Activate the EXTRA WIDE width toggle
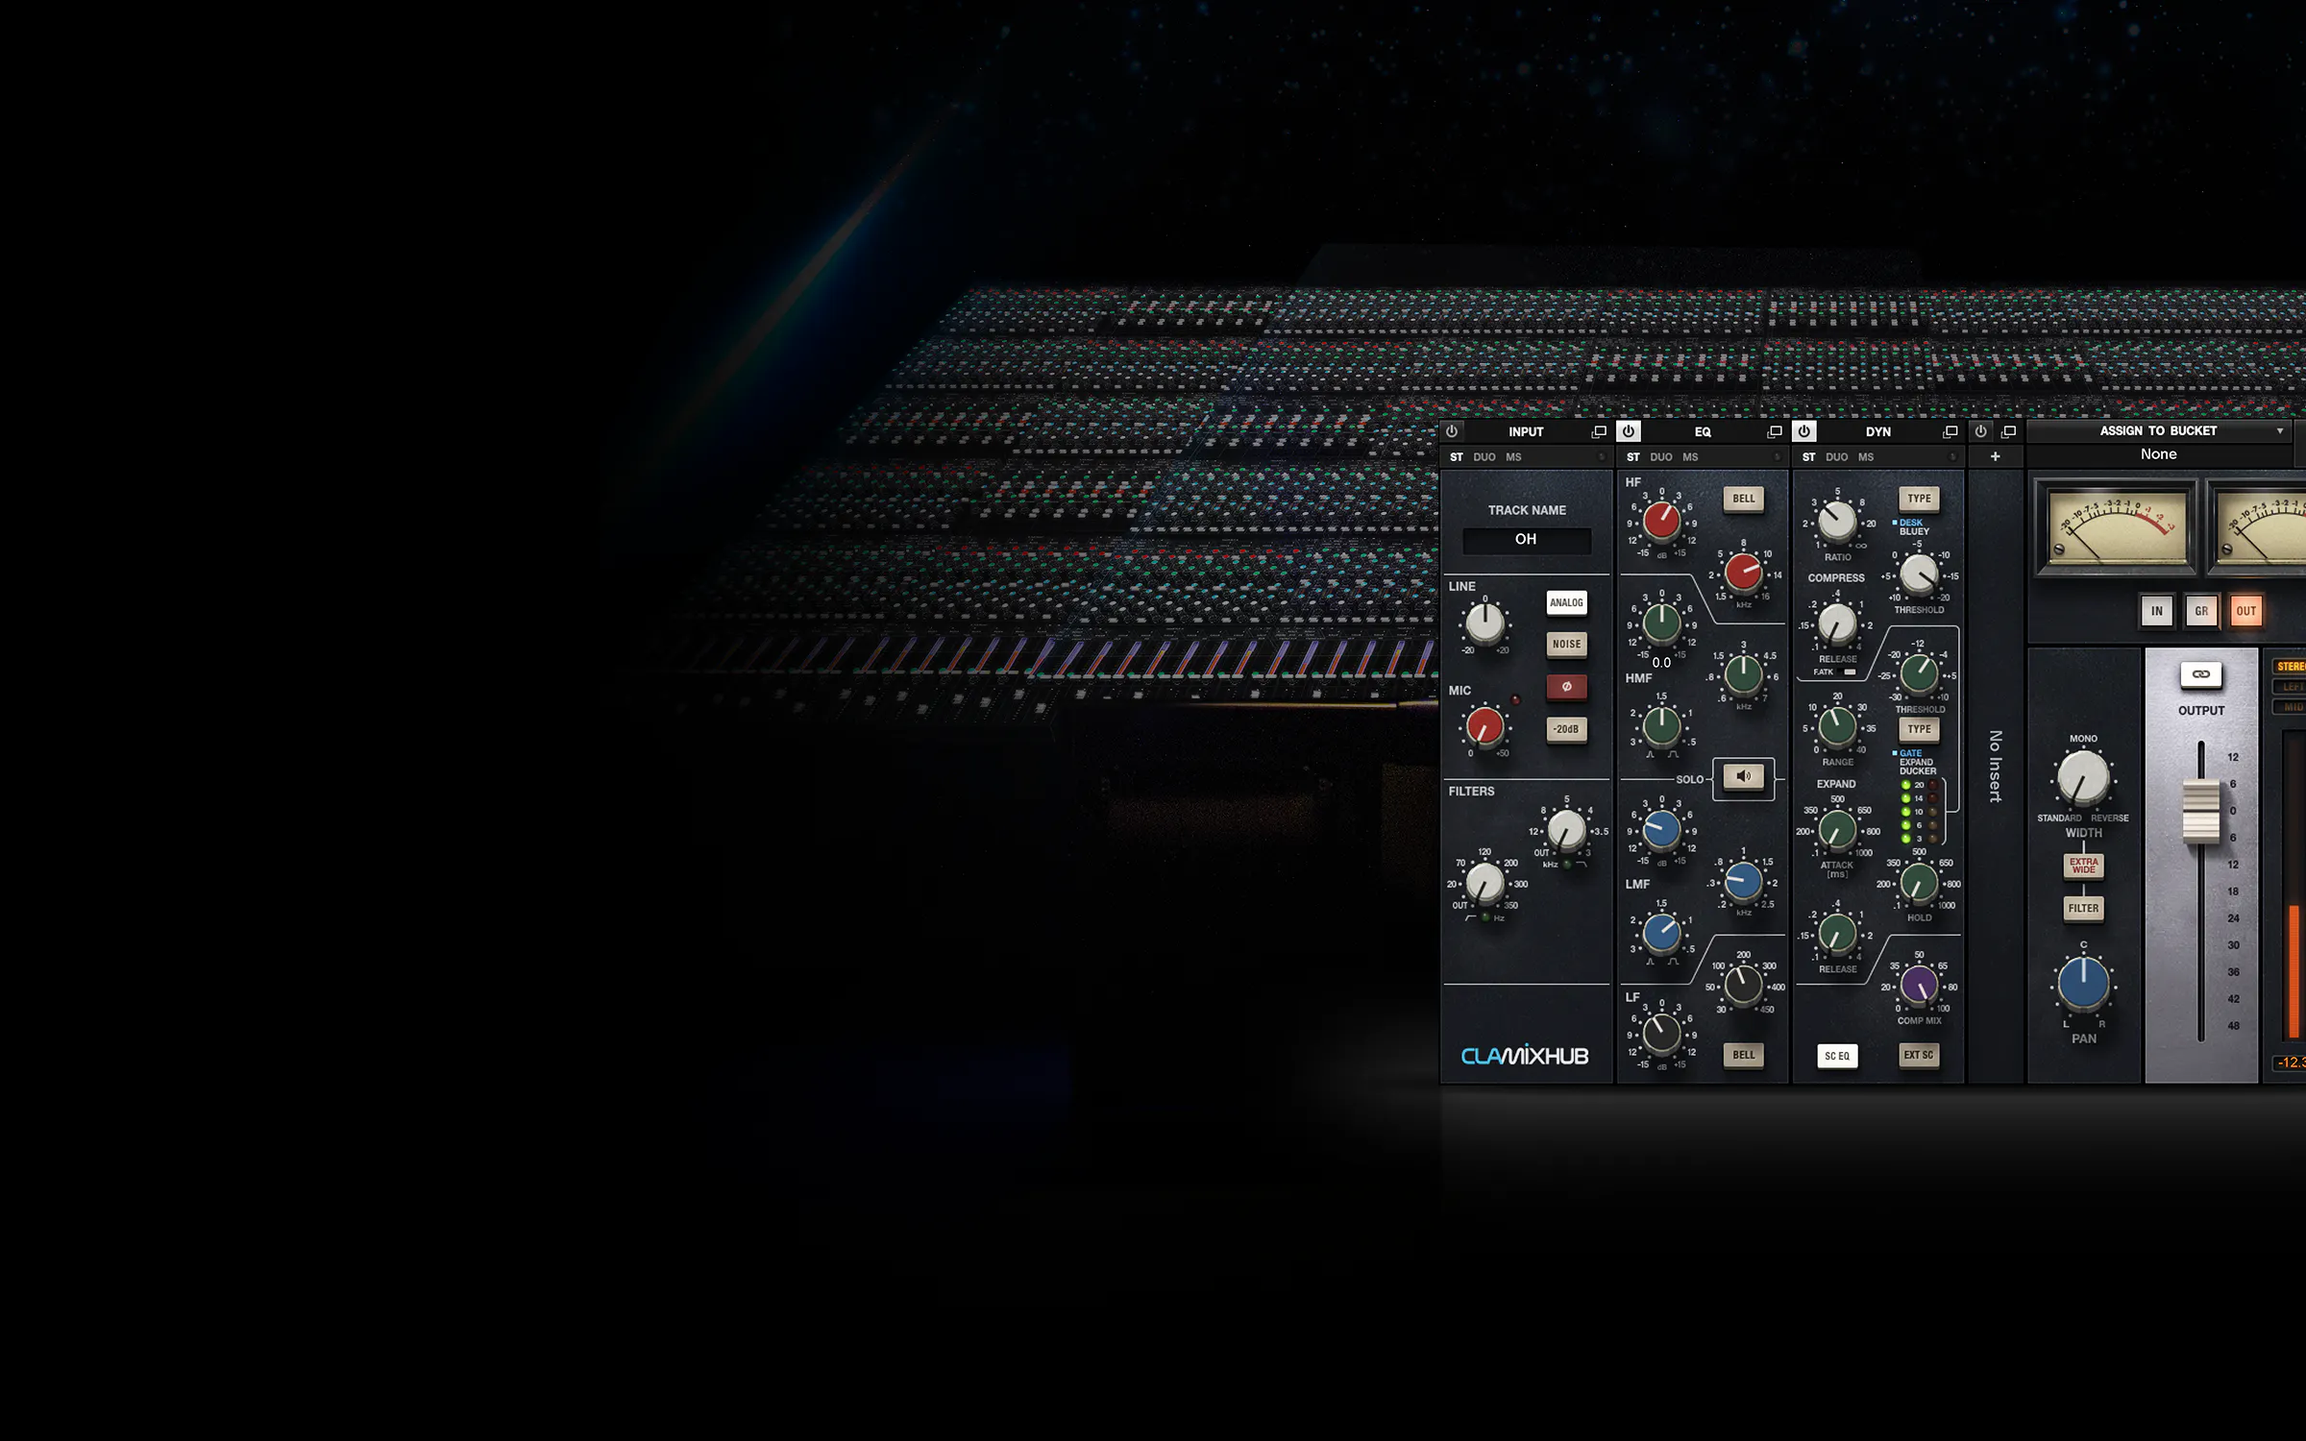 point(2082,865)
